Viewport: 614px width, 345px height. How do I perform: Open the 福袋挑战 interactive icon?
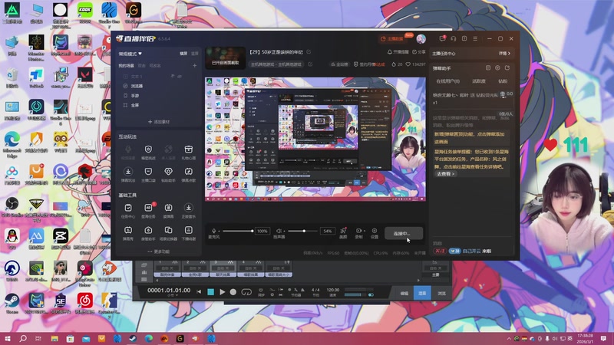click(148, 149)
